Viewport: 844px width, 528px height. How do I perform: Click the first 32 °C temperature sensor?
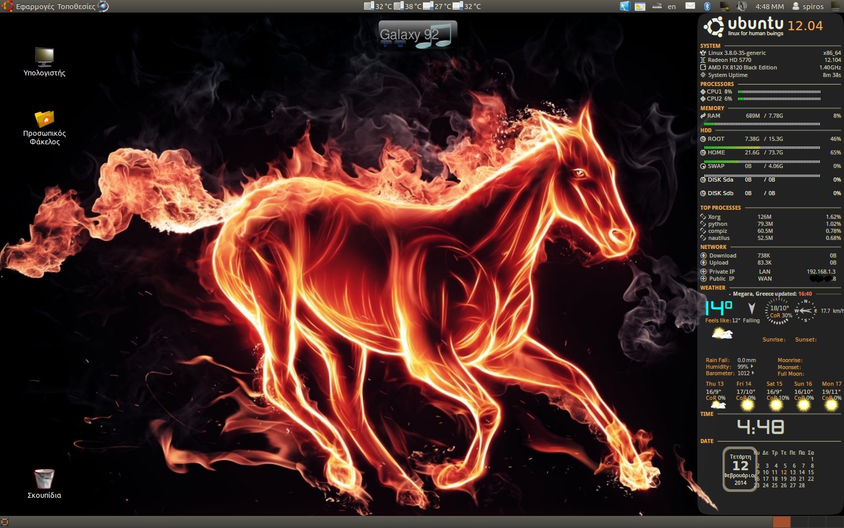(378, 7)
